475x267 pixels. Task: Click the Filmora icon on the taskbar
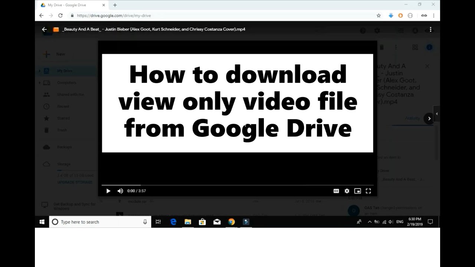[246, 222]
